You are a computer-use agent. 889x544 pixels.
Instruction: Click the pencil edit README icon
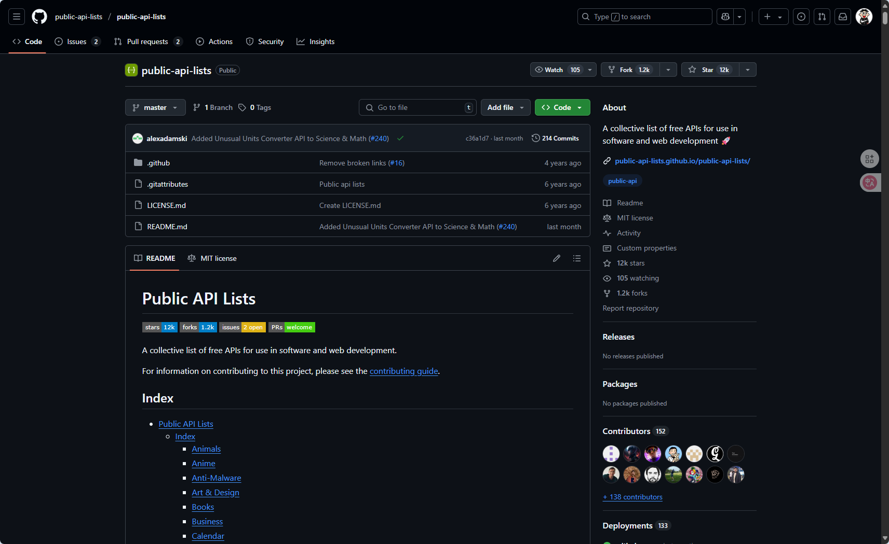point(557,258)
